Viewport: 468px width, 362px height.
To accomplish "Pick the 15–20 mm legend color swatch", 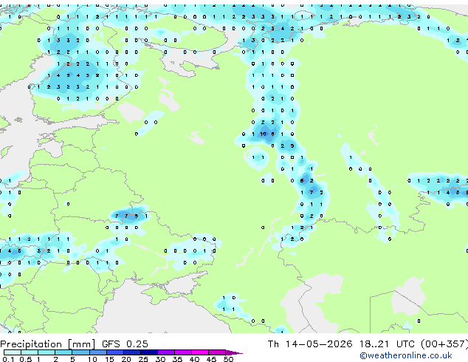I will click(x=115, y=352).
